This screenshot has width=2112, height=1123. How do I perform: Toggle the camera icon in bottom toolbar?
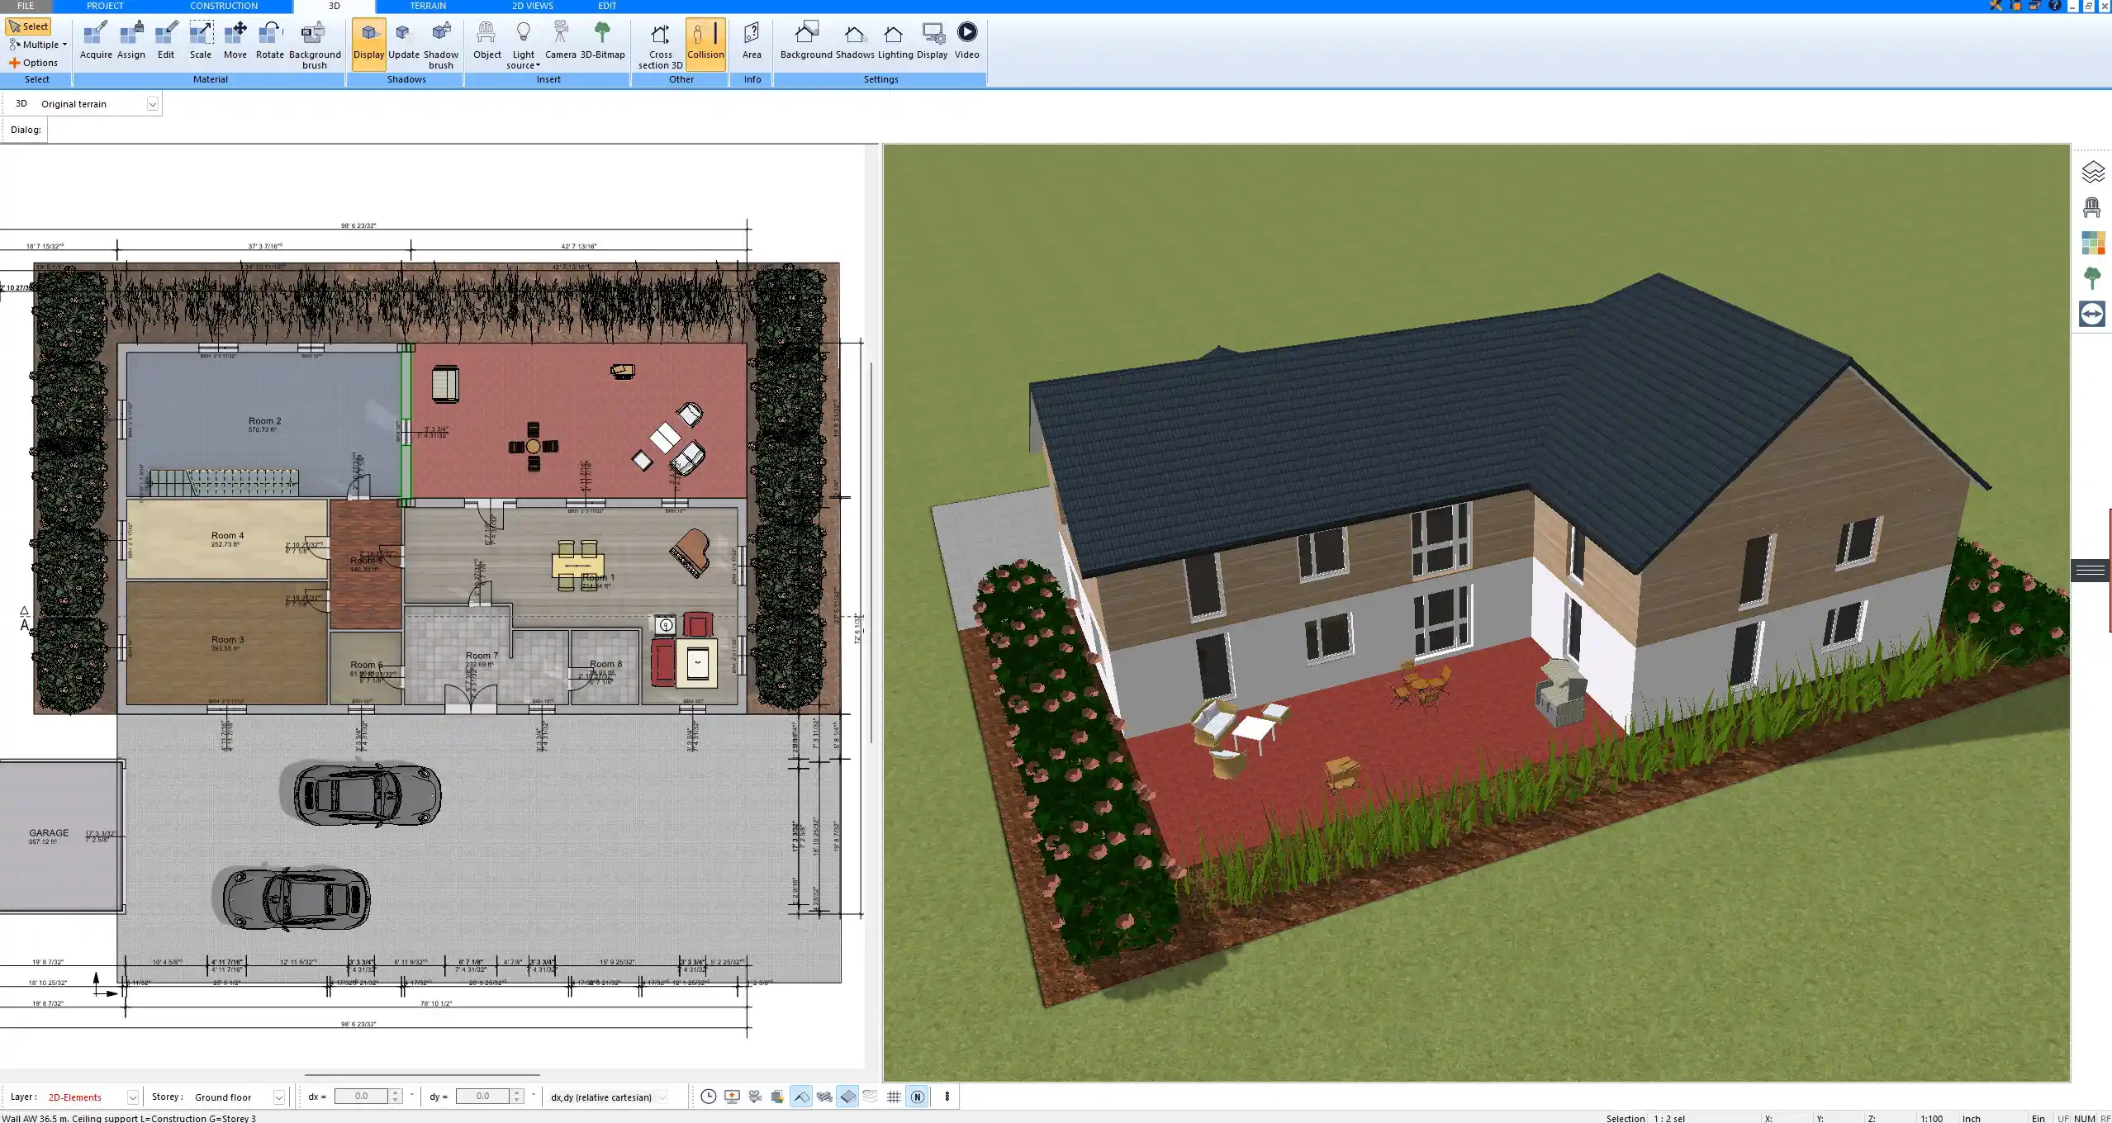[x=755, y=1097]
